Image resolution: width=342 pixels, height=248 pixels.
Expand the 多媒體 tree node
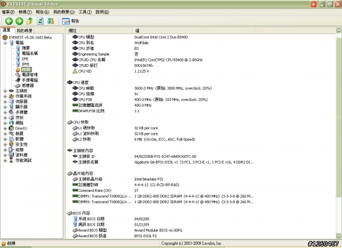5,112
